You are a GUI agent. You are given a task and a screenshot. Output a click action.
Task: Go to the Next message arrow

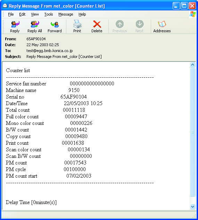(140, 24)
